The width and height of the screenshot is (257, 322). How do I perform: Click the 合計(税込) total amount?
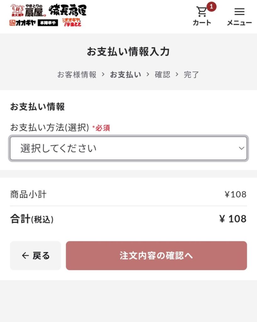pos(233,219)
